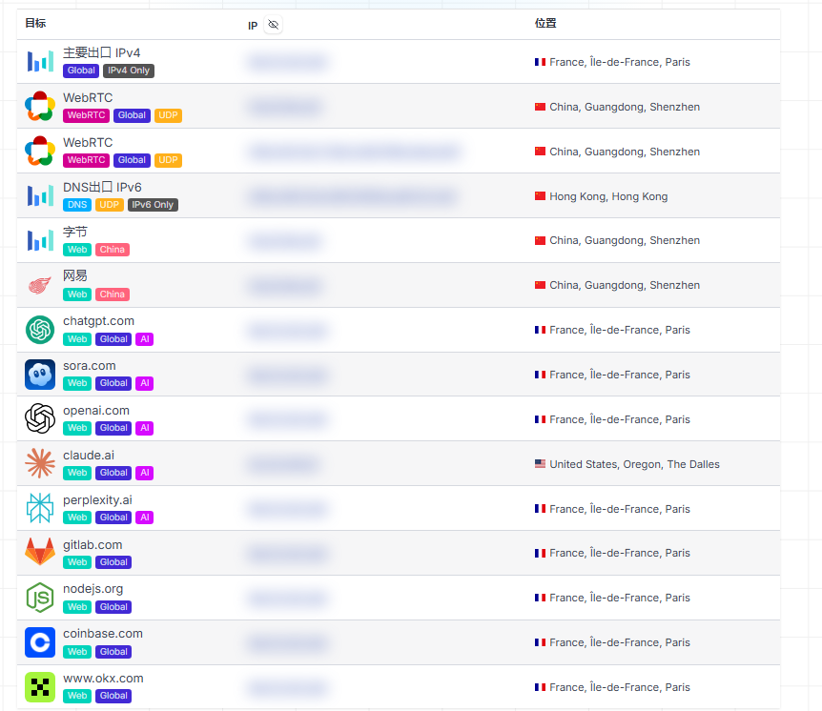Click the blurred IP in 主要出口 IPv4 row
The image size is (822, 711).
click(x=287, y=62)
